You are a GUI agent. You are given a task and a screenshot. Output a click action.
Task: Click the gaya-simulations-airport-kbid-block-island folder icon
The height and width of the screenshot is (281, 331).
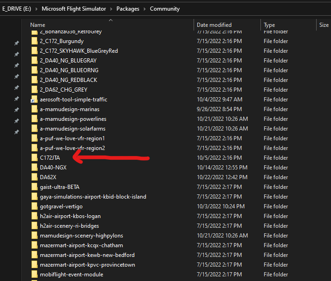(34, 197)
